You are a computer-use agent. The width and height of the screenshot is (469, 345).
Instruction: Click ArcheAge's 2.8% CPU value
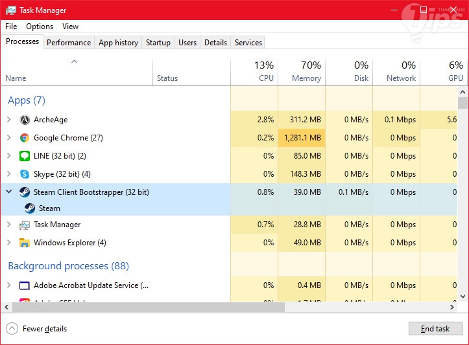[265, 120]
